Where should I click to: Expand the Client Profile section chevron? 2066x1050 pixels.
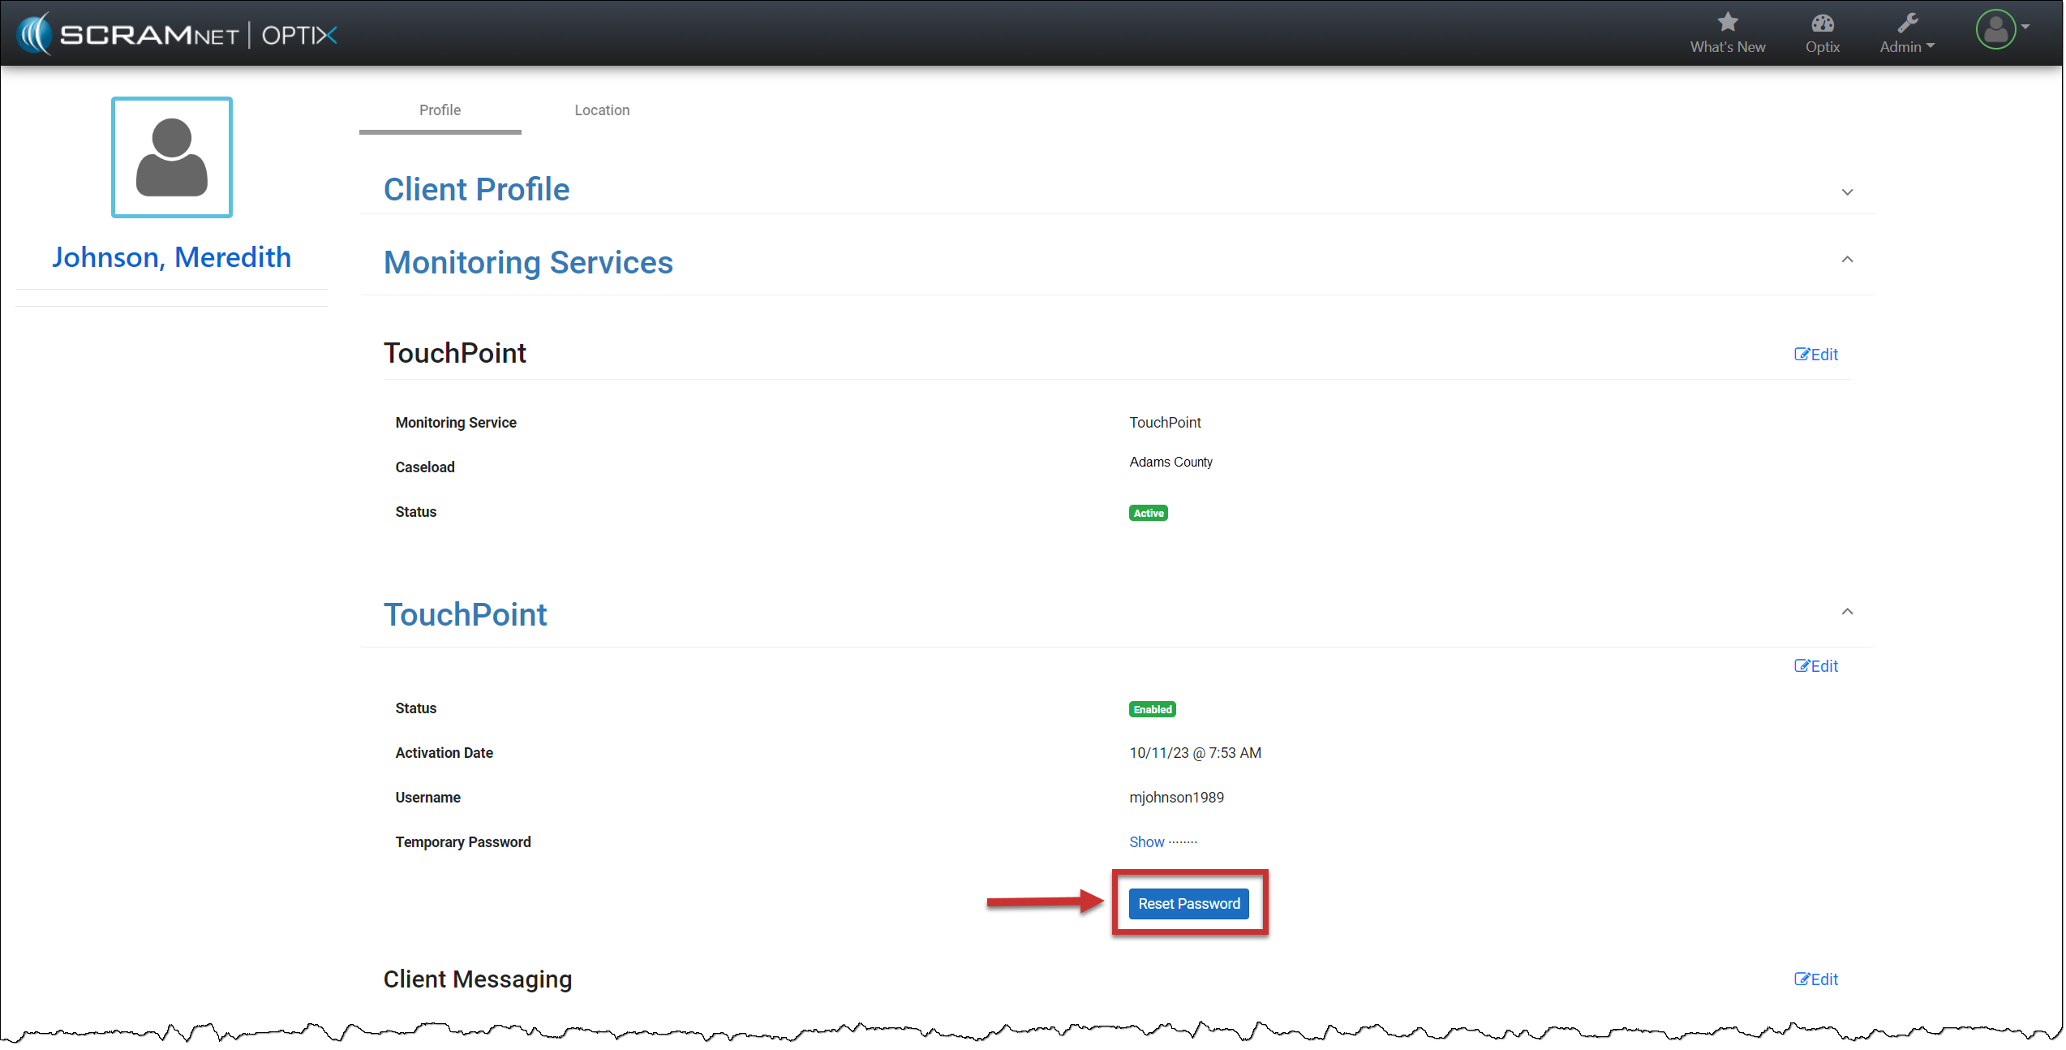1847,192
